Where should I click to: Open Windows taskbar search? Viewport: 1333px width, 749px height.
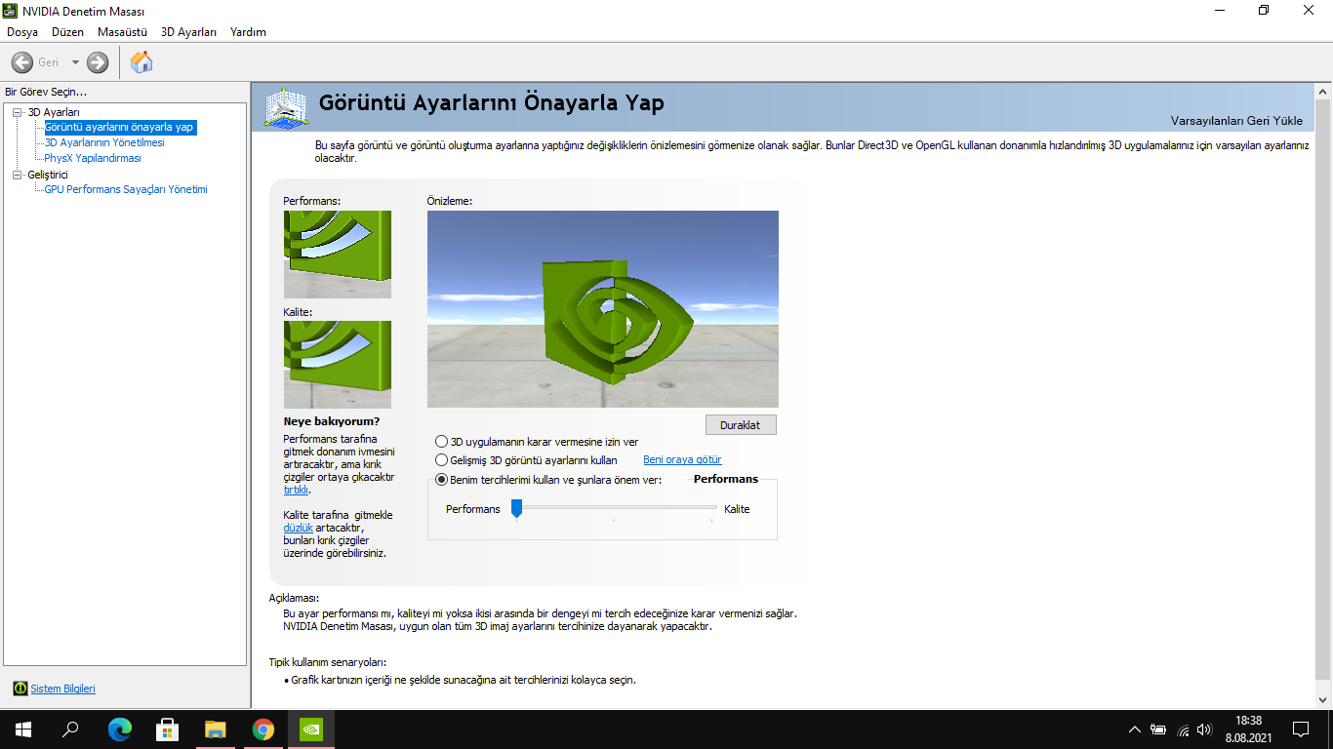[x=70, y=729]
